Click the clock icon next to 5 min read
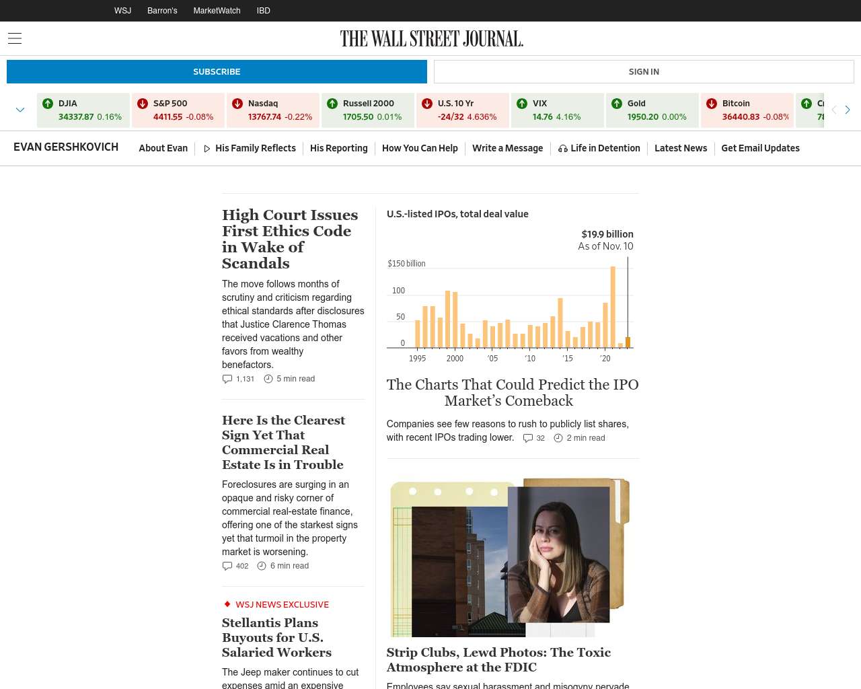 [x=268, y=379]
